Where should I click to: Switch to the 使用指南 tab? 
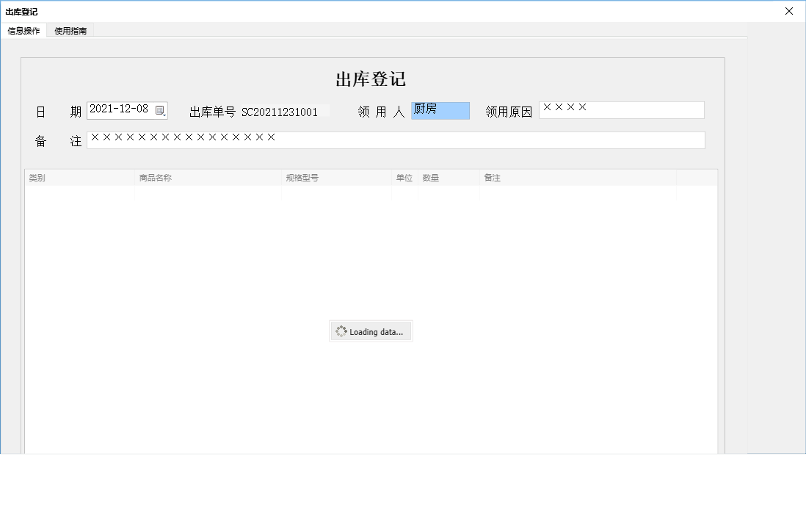click(70, 30)
